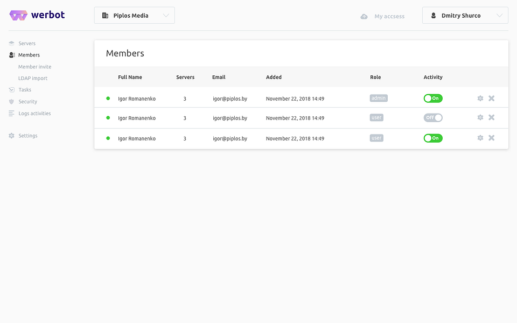Viewport: 517px width, 323px height.
Task: Click user role badge in the last row
Action: (x=376, y=138)
